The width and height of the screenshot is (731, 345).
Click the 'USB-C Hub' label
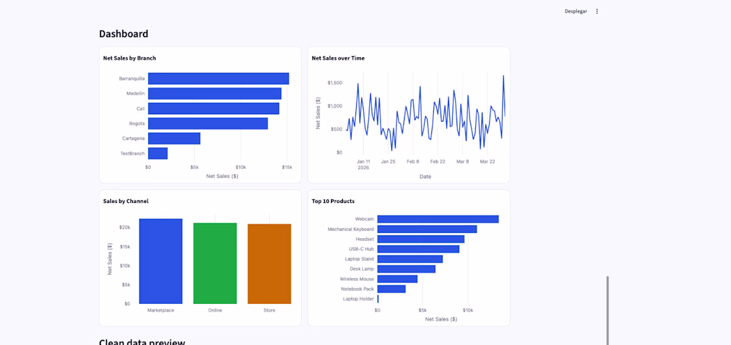click(362, 249)
